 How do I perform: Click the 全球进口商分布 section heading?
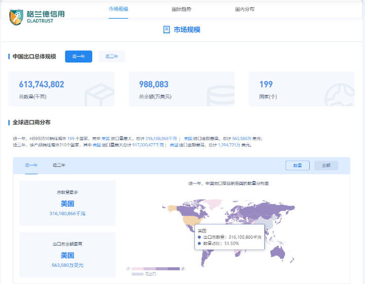click(x=31, y=122)
